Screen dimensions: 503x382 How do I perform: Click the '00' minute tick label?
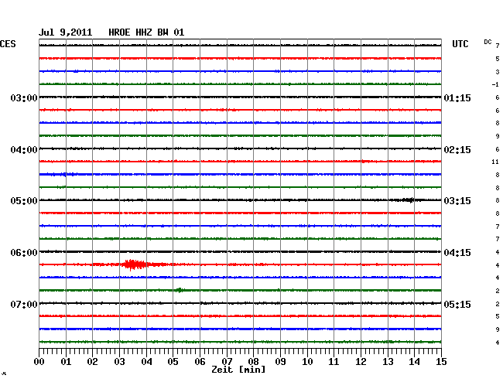[x=39, y=362]
